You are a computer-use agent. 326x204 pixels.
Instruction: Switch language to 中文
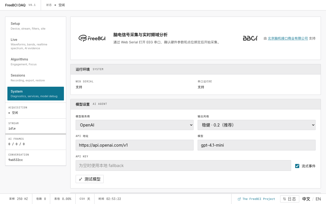[x=306, y=199]
